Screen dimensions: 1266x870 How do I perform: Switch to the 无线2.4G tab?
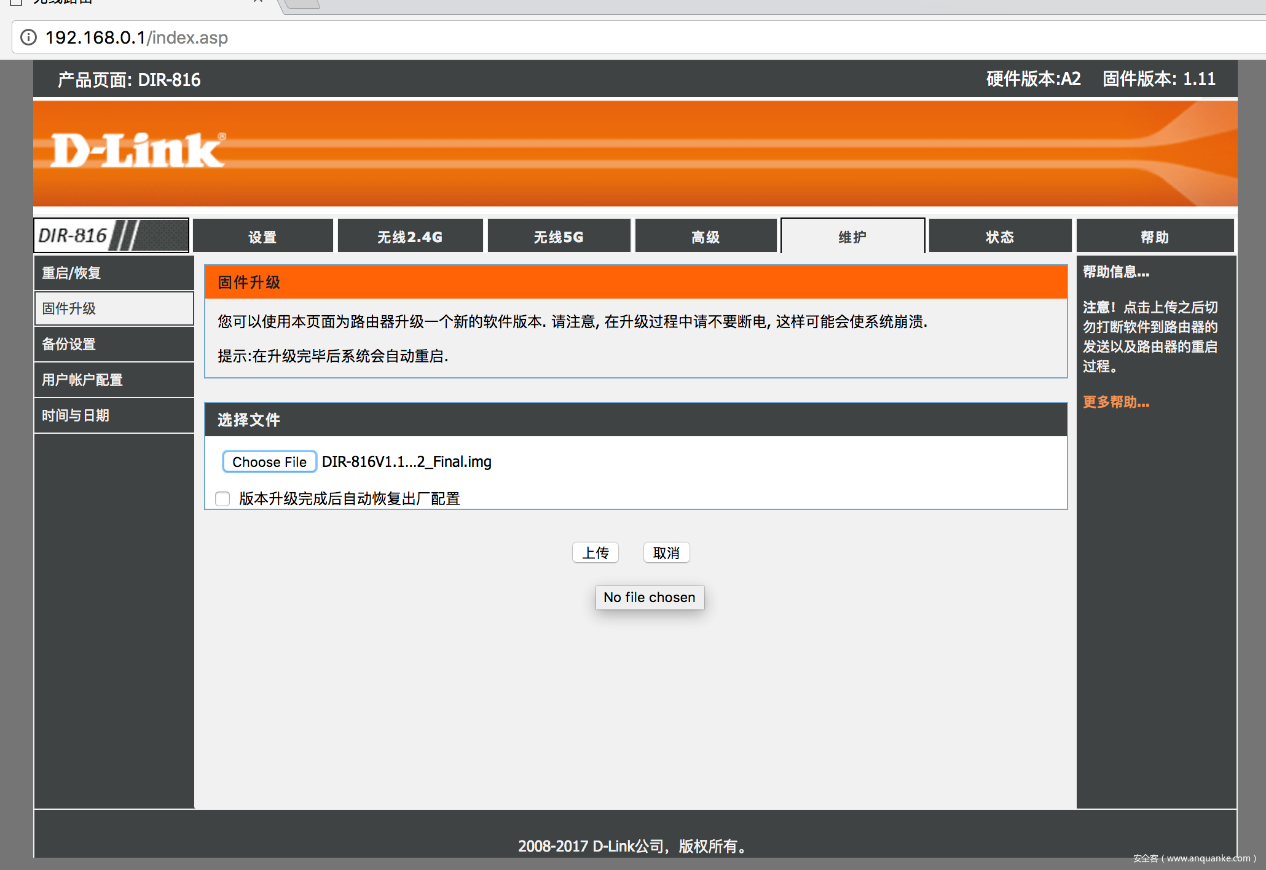[x=410, y=237]
